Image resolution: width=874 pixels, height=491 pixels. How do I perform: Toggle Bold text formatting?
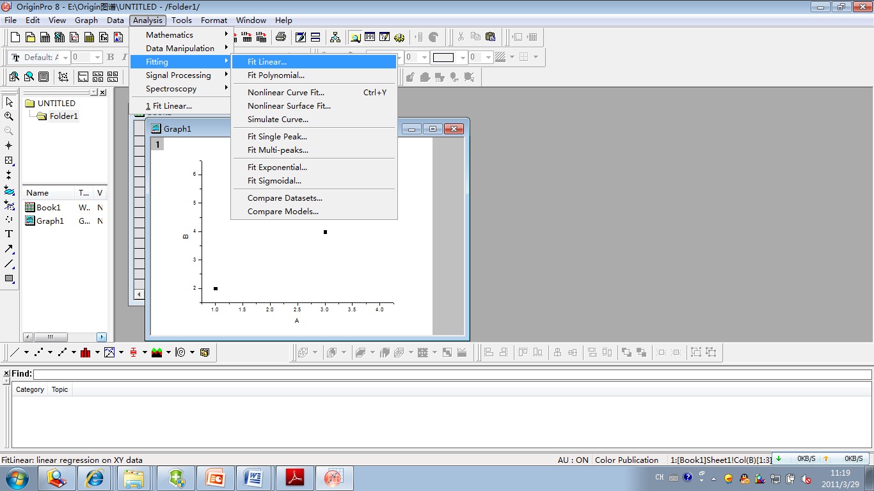(x=110, y=57)
